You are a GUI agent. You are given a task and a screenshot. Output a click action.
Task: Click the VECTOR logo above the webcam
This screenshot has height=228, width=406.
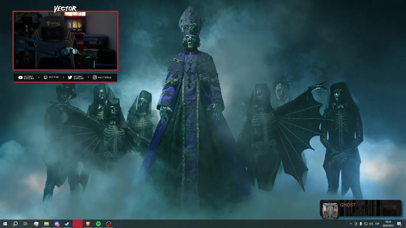[65, 9]
